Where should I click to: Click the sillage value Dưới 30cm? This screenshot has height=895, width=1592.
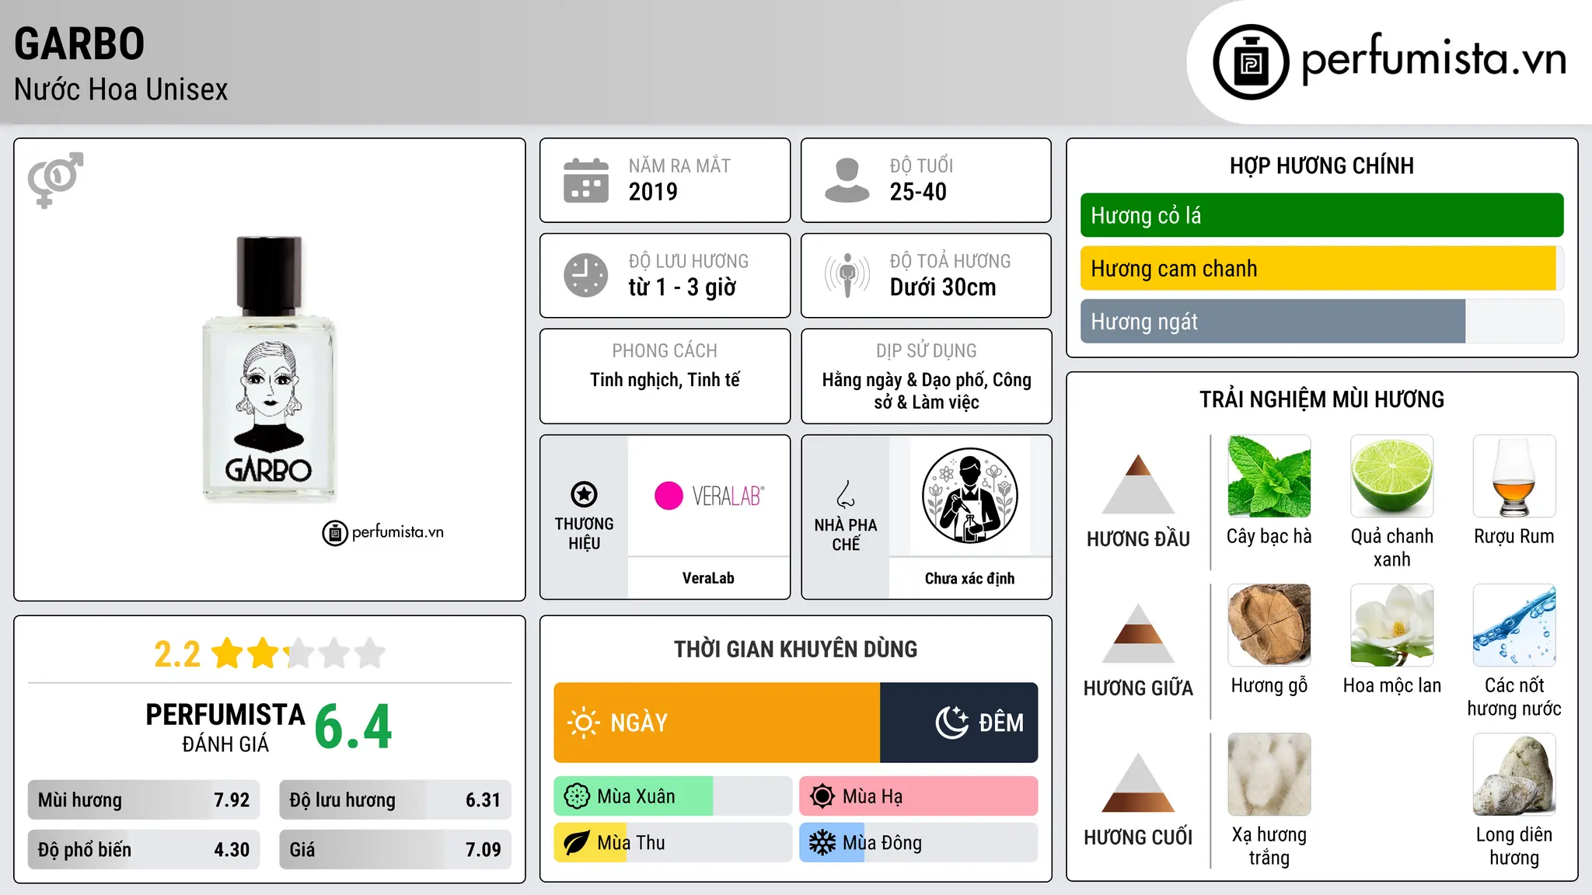pos(943,287)
